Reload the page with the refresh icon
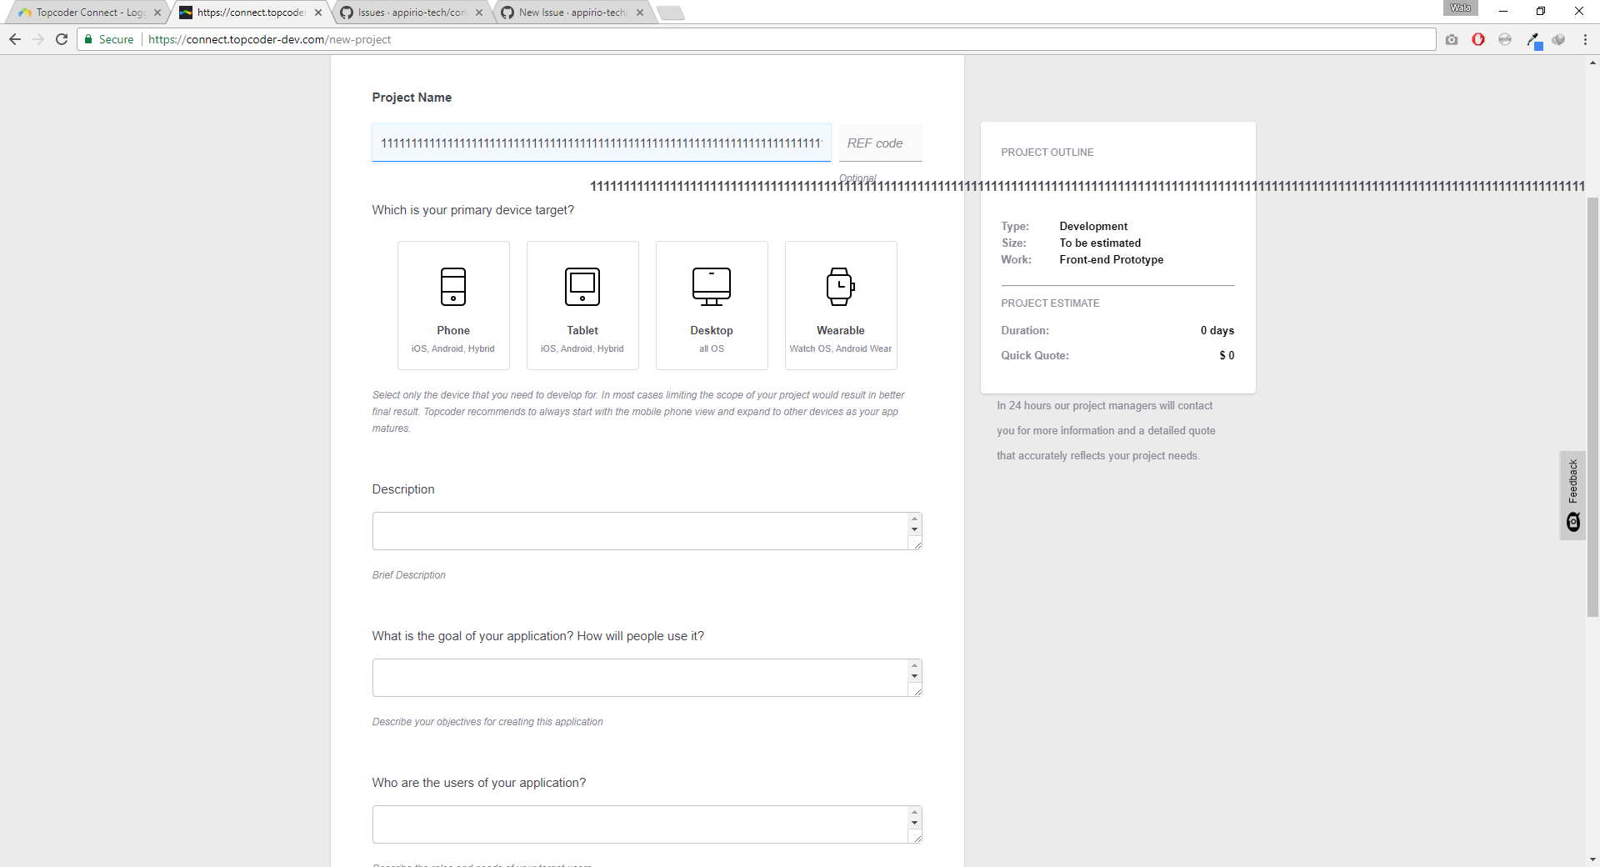Viewport: 1600px width, 867px height. 62,39
